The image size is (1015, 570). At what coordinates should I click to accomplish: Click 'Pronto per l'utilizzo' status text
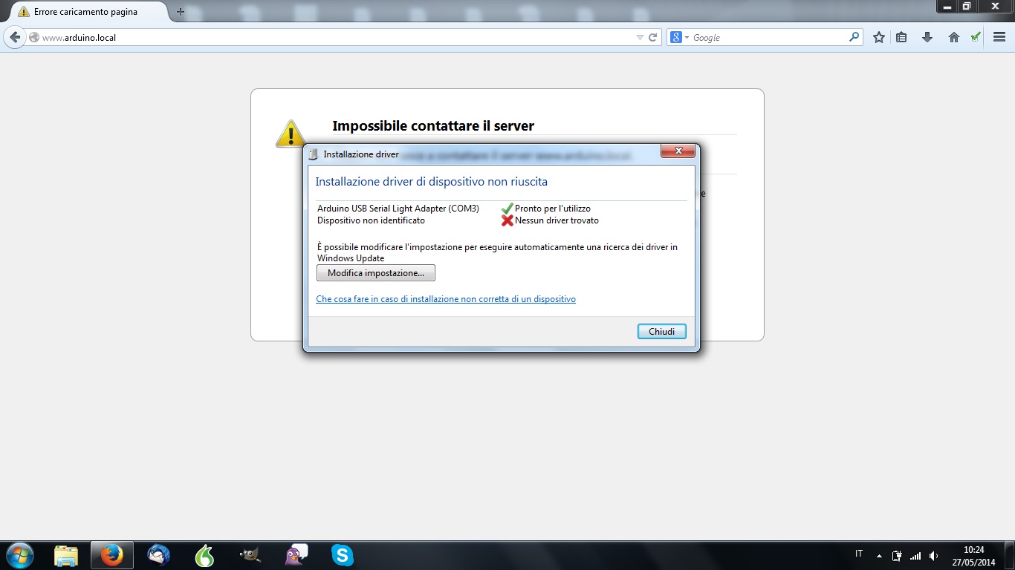click(x=553, y=209)
